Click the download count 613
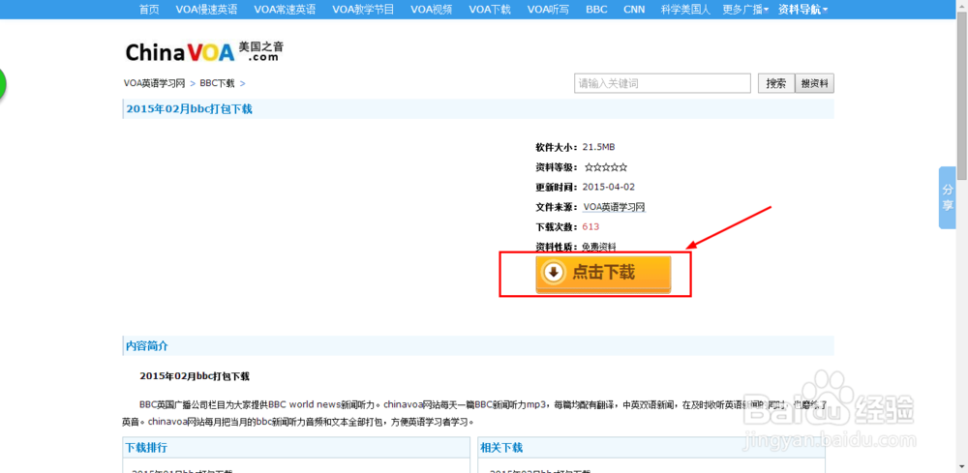 [x=590, y=226]
